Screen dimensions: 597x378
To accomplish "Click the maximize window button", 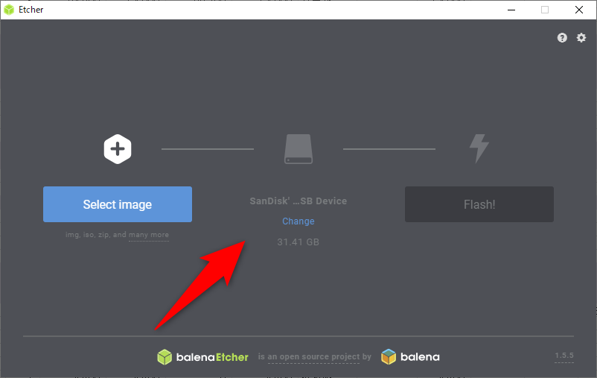I will click(x=545, y=10).
